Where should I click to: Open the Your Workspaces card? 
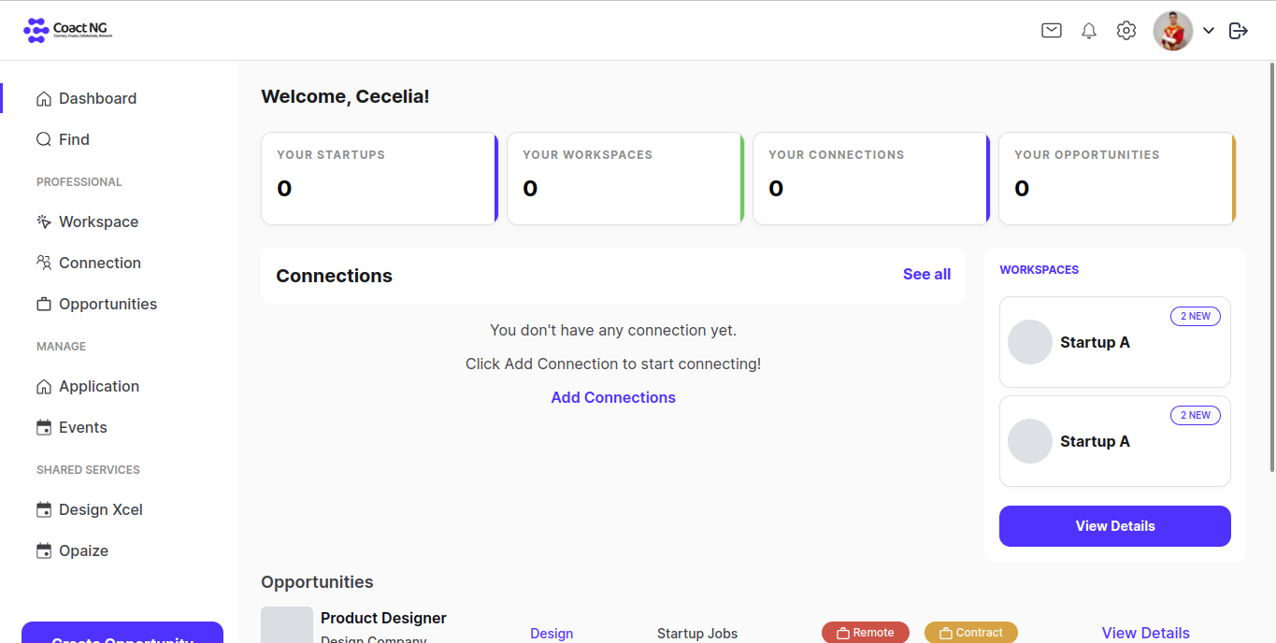point(625,179)
